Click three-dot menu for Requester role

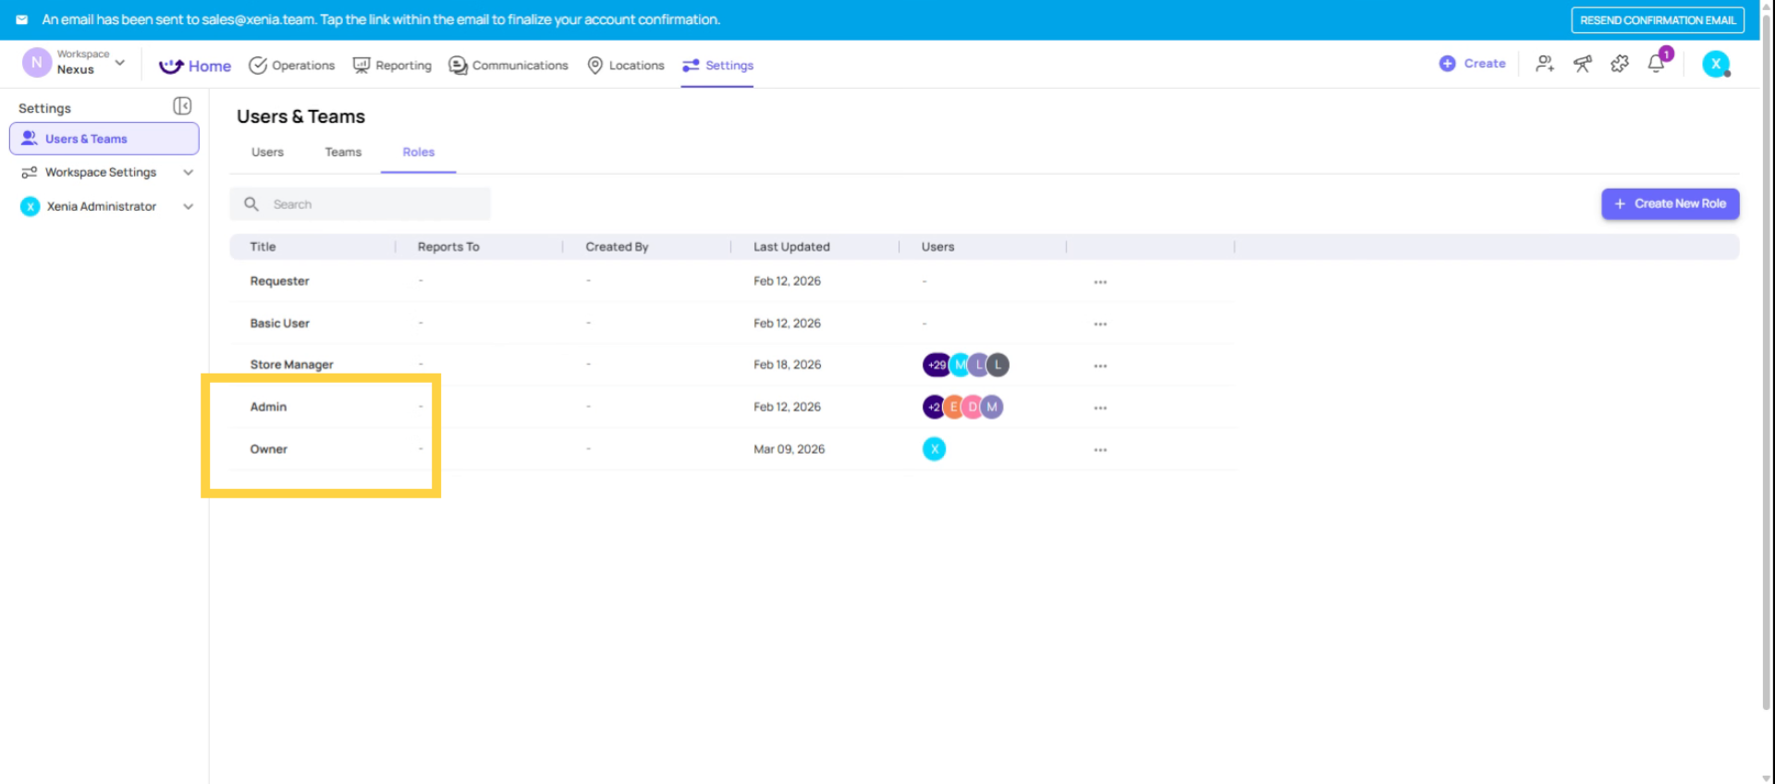1100,282
